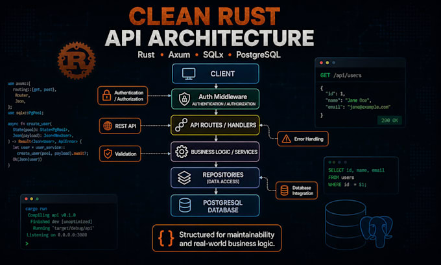Click the 'GET /api/users' request line
The image size is (441, 265).
341,75
